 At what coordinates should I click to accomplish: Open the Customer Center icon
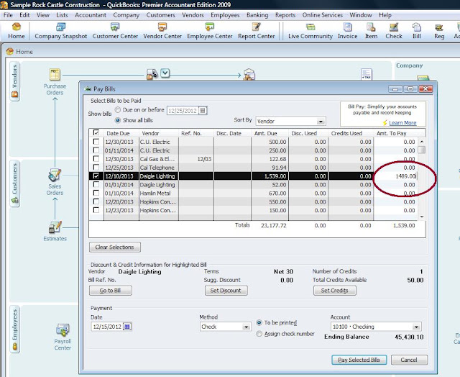tap(115, 31)
